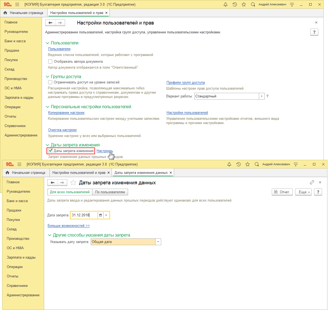Click search magnifier in bottom window title bar
The width and height of the screenshot is (328, 310).
coord(257,164)
